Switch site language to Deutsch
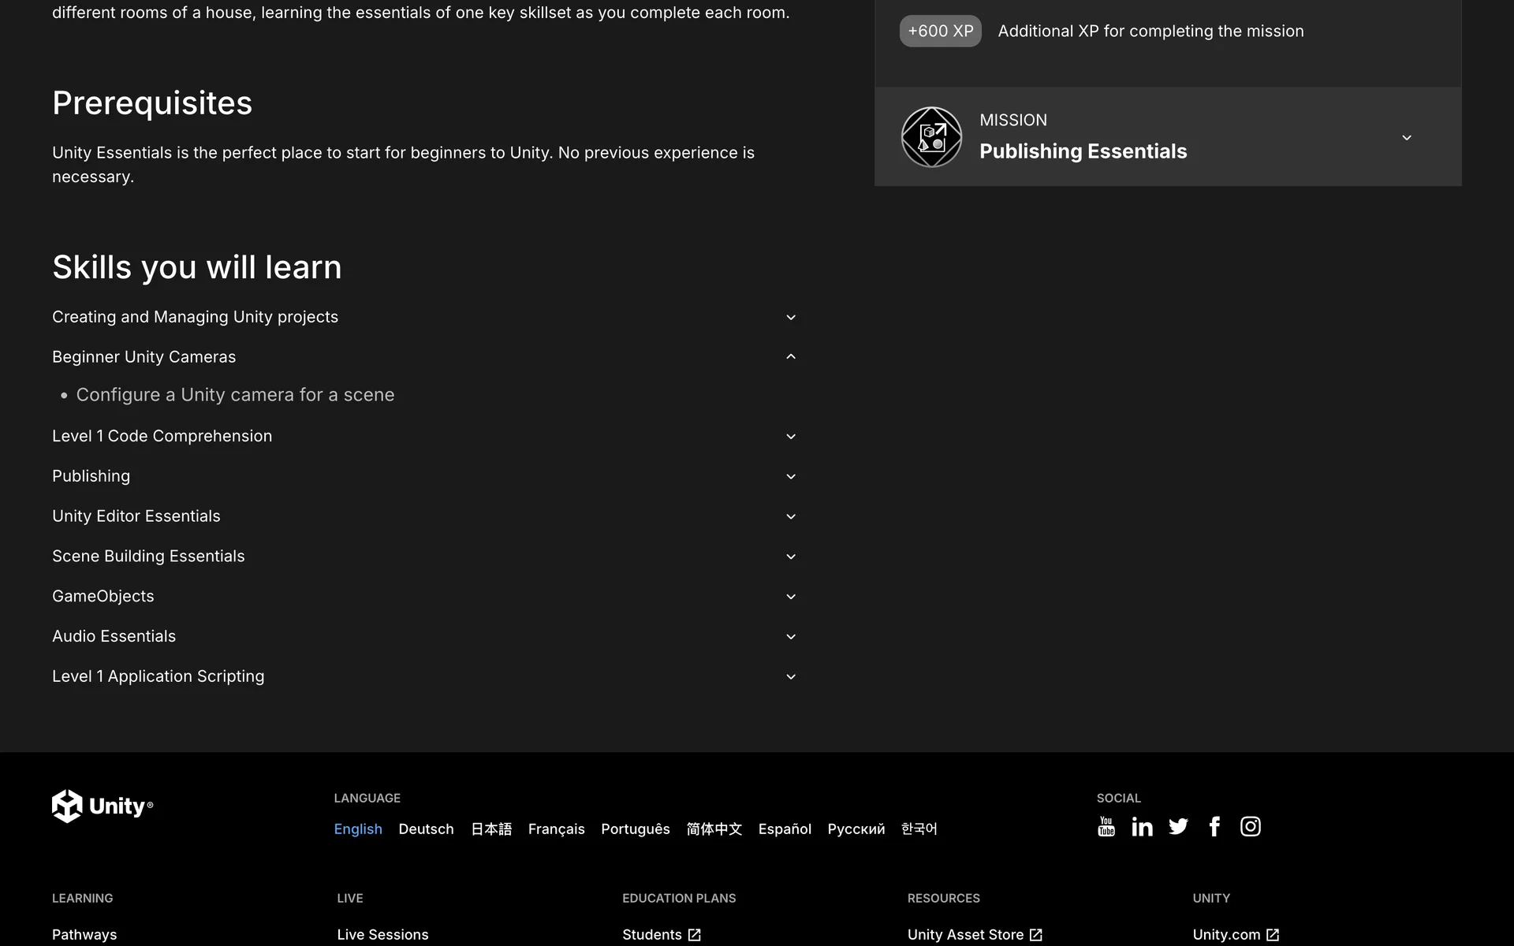This screenshot has height=946, width=1514. [x=426, y=829]
